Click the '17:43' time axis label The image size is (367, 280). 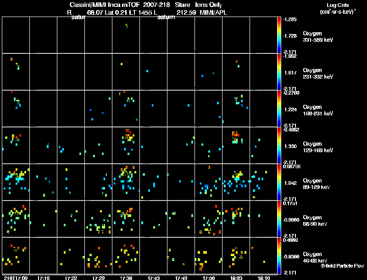[154, 278]
